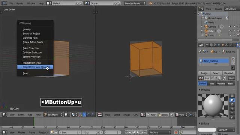
Task: Add a material slot with plus
Action: pyautogui.click(x=233, y=59)
